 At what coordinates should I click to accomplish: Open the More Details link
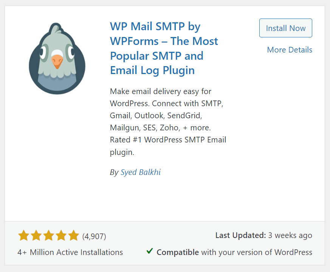pos(290,50)
